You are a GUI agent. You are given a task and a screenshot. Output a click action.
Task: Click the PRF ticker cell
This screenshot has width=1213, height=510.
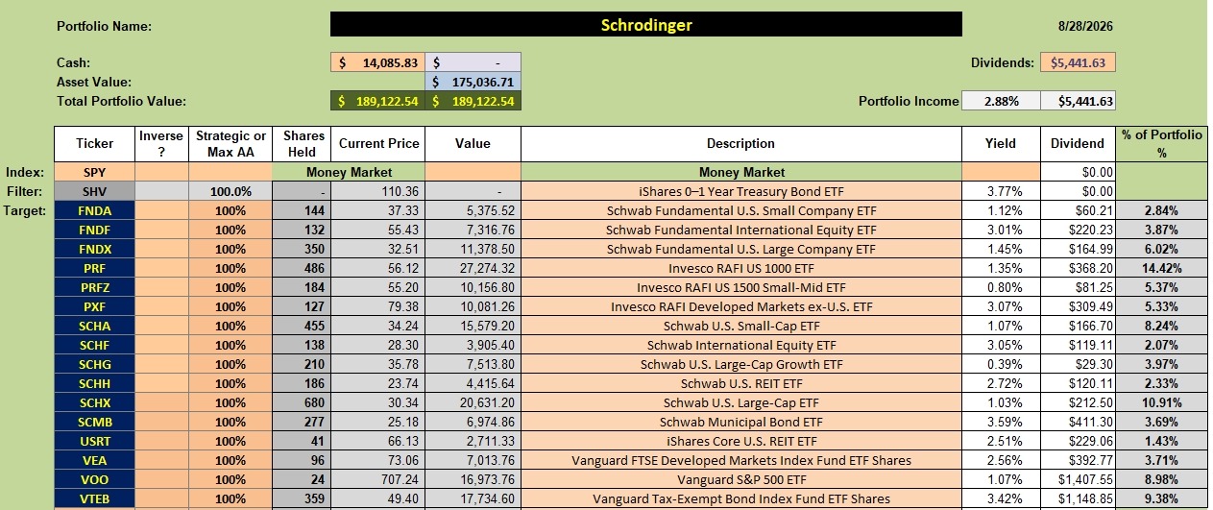pyautogui.click(x=94, y=268)
